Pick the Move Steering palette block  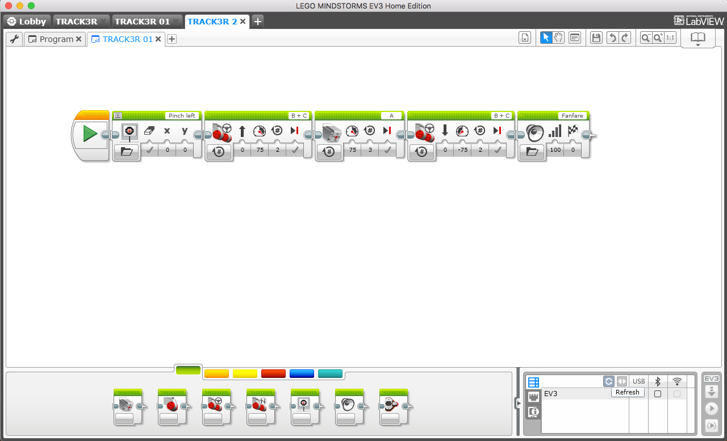coord(216,407)
